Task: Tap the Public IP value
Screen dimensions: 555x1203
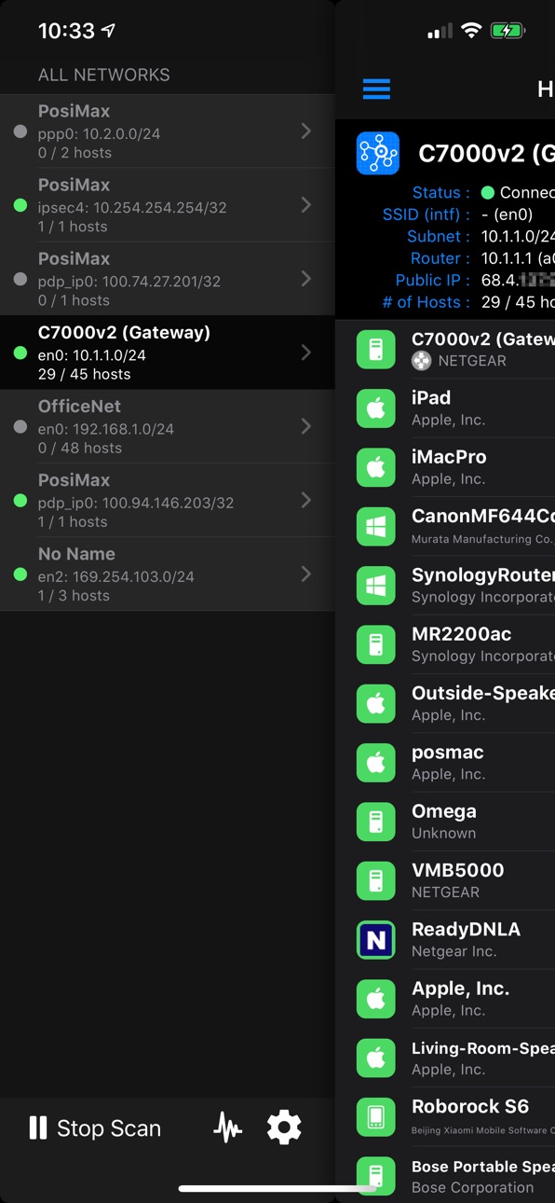Action: coord(518,280)
